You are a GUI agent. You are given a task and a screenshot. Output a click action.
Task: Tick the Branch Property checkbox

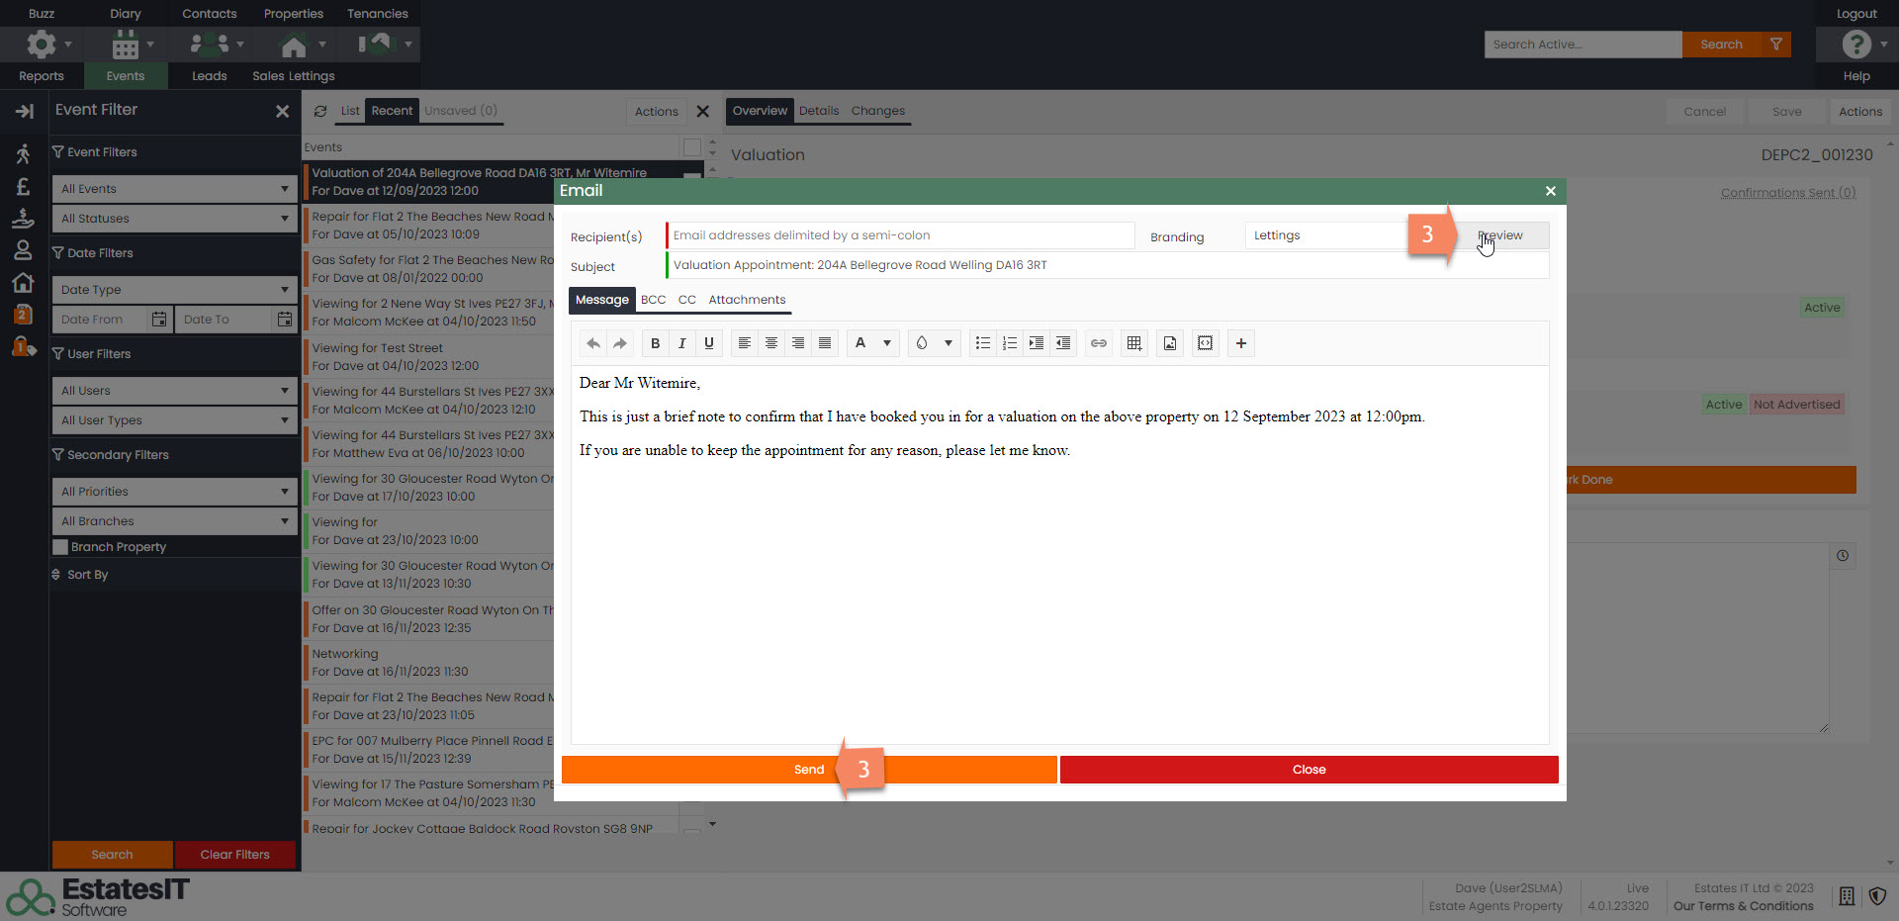tap(60, 547)
